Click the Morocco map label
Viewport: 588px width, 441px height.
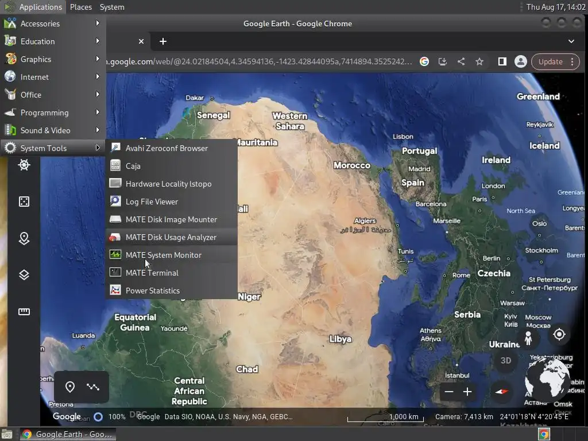click(x=352, y=165)
